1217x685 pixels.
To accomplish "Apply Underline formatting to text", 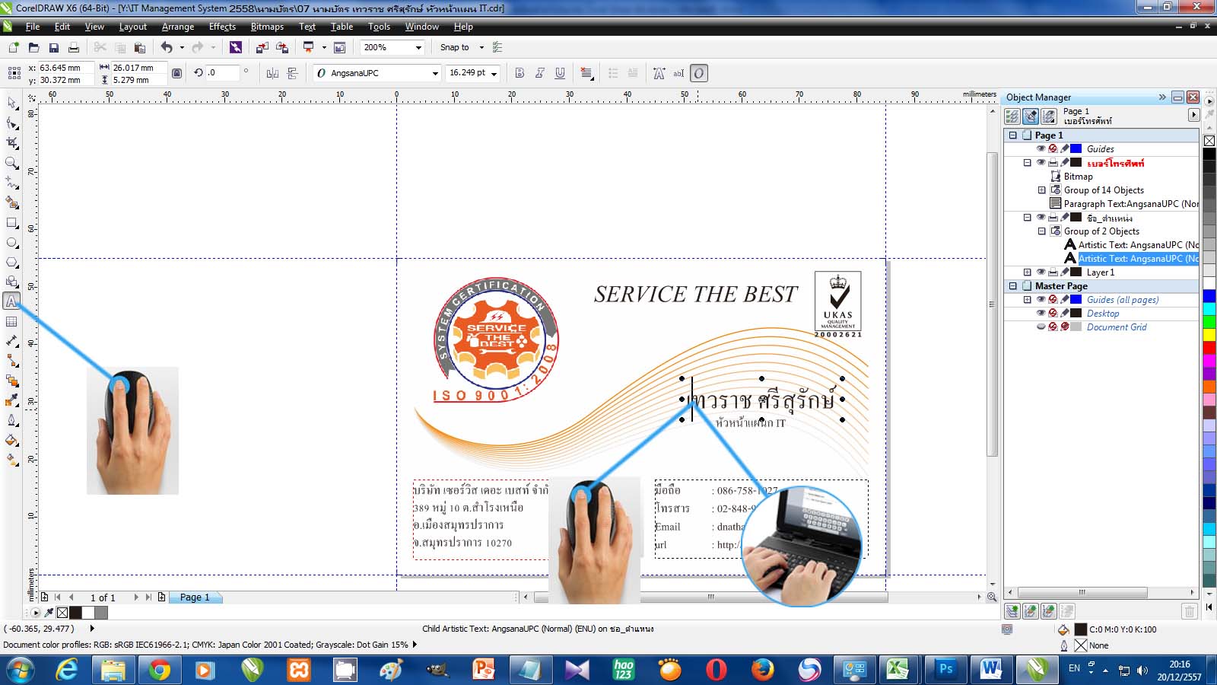I will (560, 73).
